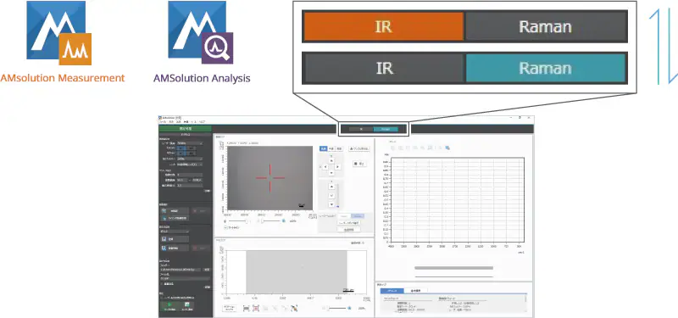
Task: Click the AMSolution Analysis app icon
Action: 201,32
